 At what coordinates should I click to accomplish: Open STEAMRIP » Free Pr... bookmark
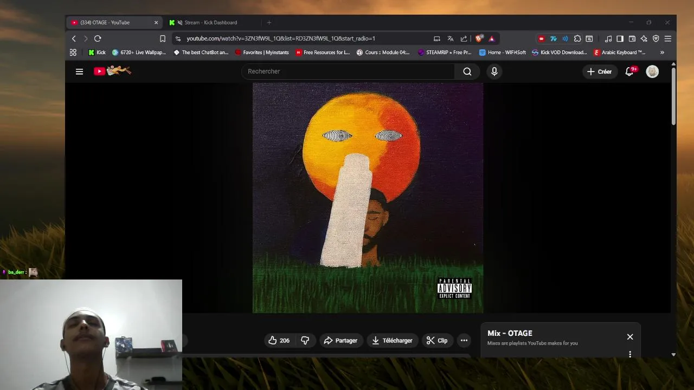point(445,53)
